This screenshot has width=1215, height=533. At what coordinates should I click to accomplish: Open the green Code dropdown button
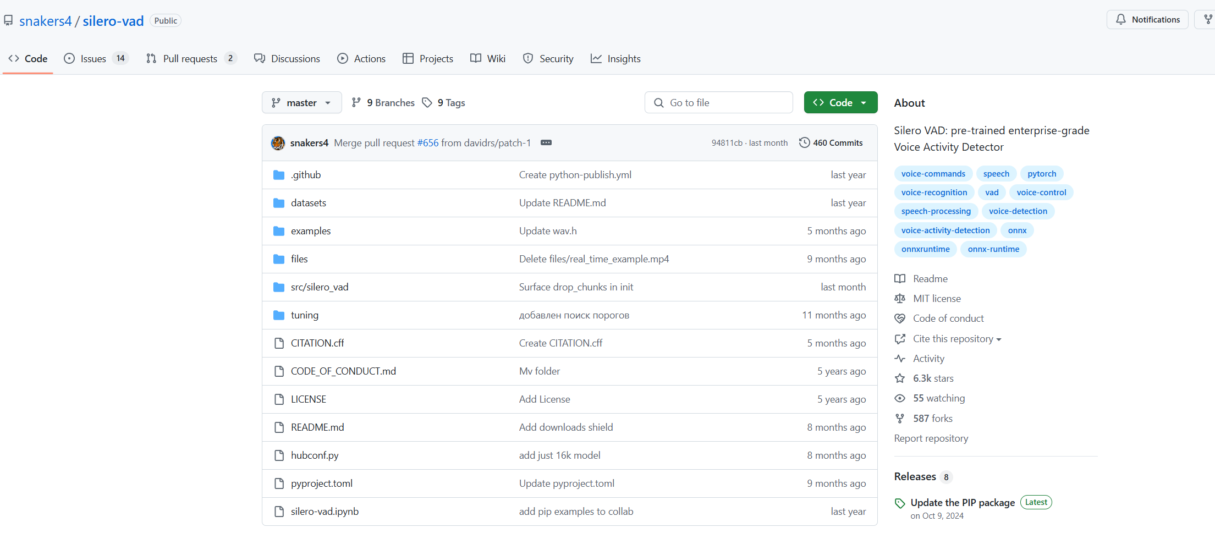point(840,102)
